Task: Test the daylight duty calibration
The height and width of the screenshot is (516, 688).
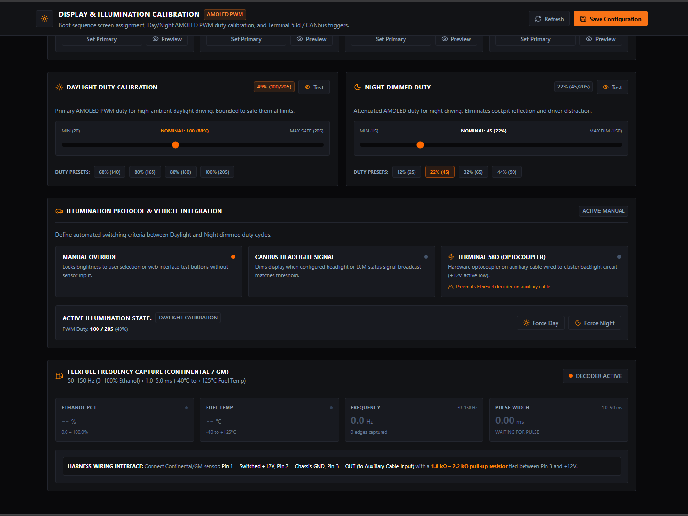Action: point(314,87)
